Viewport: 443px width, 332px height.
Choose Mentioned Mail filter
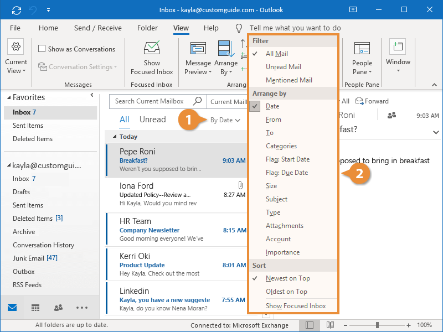point(293,80)
